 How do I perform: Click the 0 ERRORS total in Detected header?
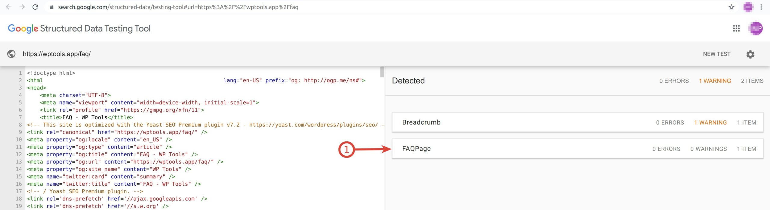click(674, 81)
